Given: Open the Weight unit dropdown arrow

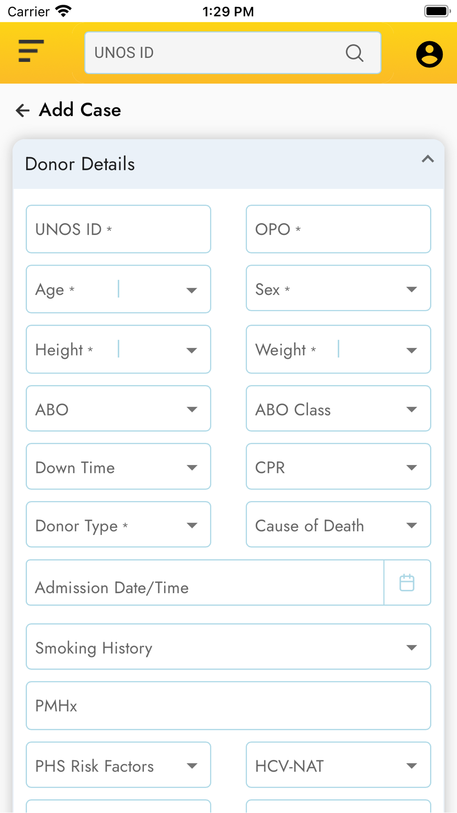Looking at the screenshot, I should click(411, 351).
